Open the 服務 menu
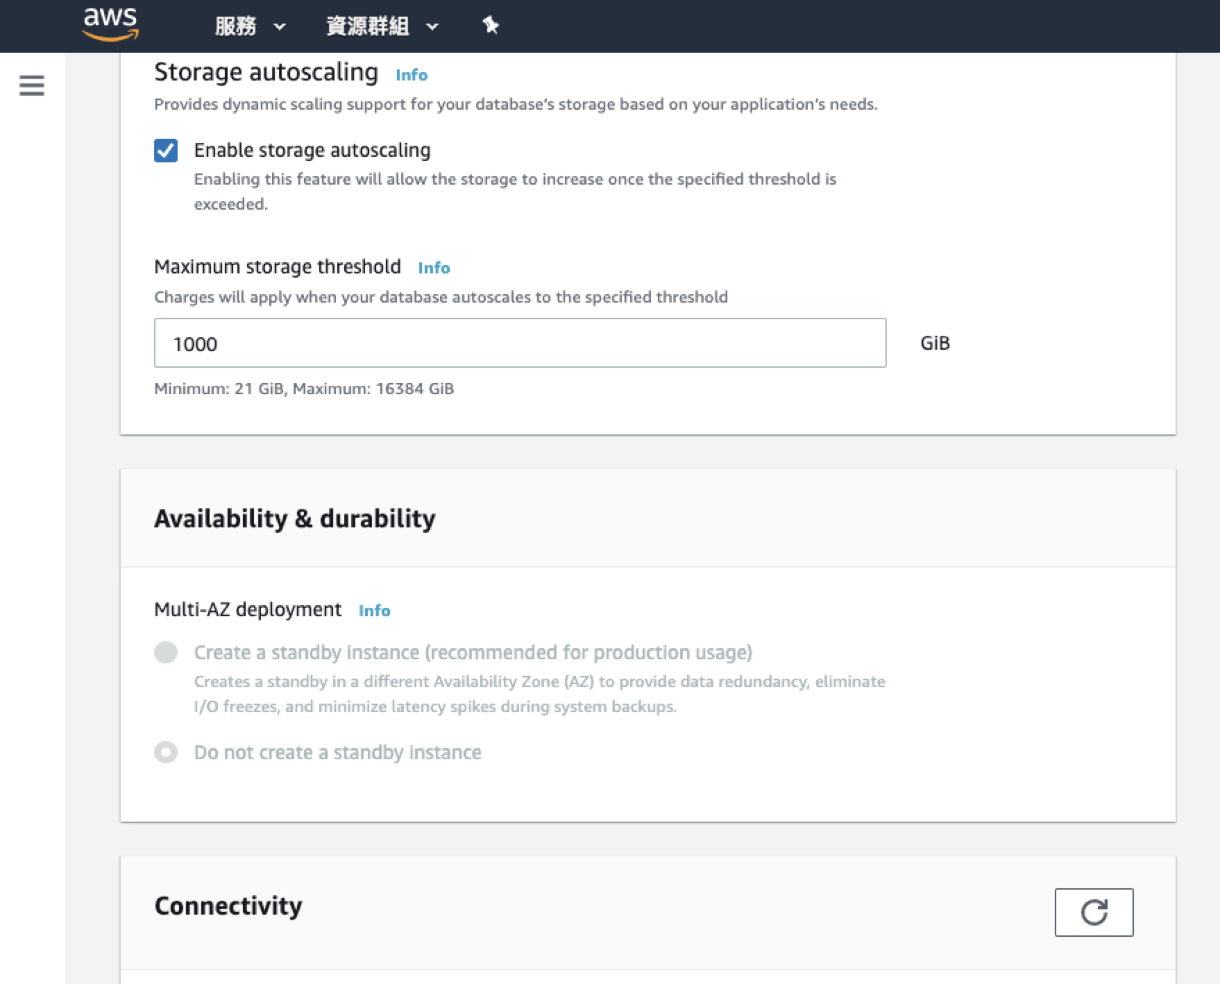This screenshot has height=984, width=1220. (236, 26)
